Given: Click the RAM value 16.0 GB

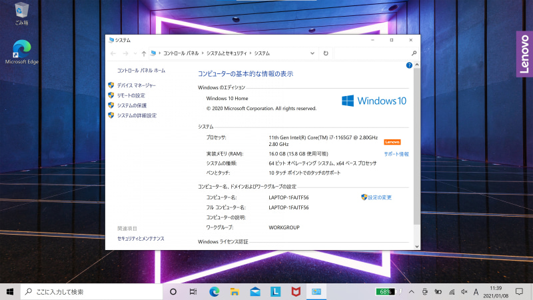Looking at the screenshot, I should [x=298, y=154].
